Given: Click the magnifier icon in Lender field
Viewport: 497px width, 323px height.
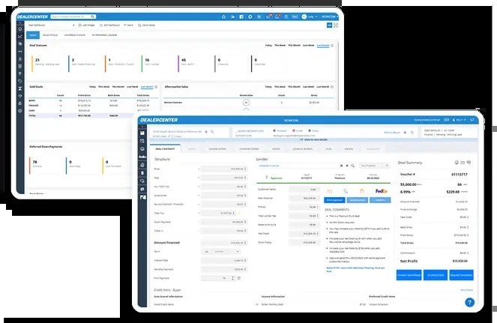Looking at the screenshot, I should click(x=352, y=166).
